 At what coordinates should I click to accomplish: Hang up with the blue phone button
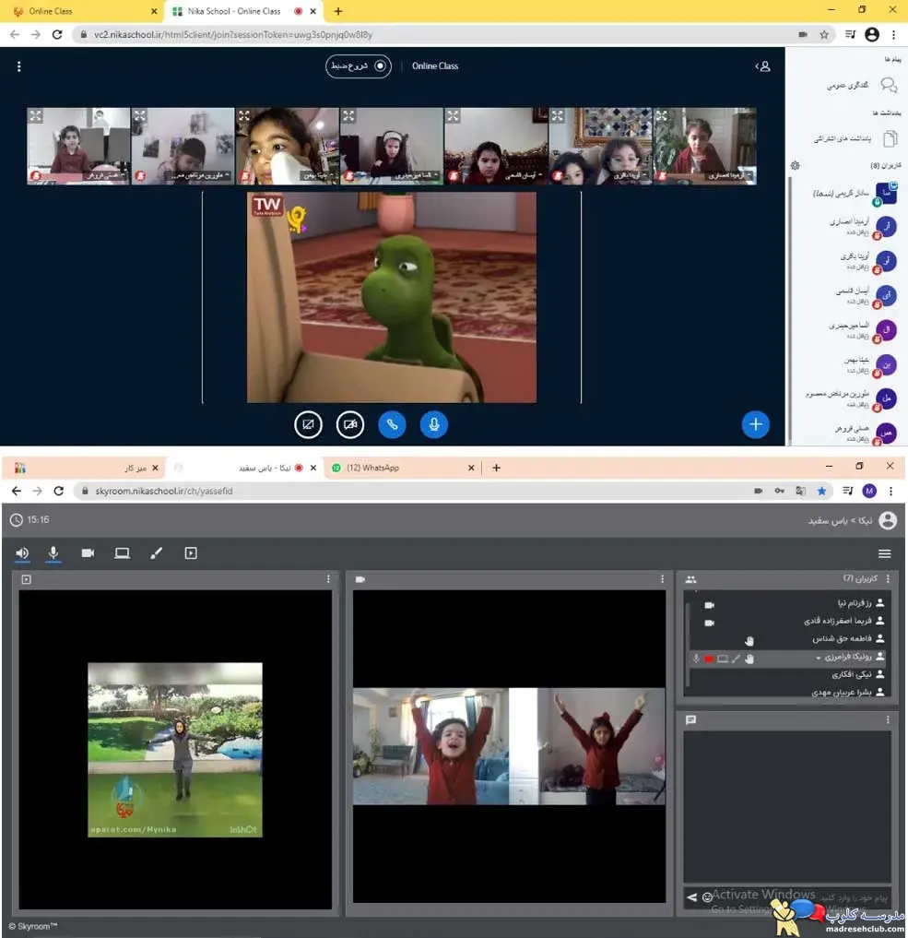pos(392,425)
